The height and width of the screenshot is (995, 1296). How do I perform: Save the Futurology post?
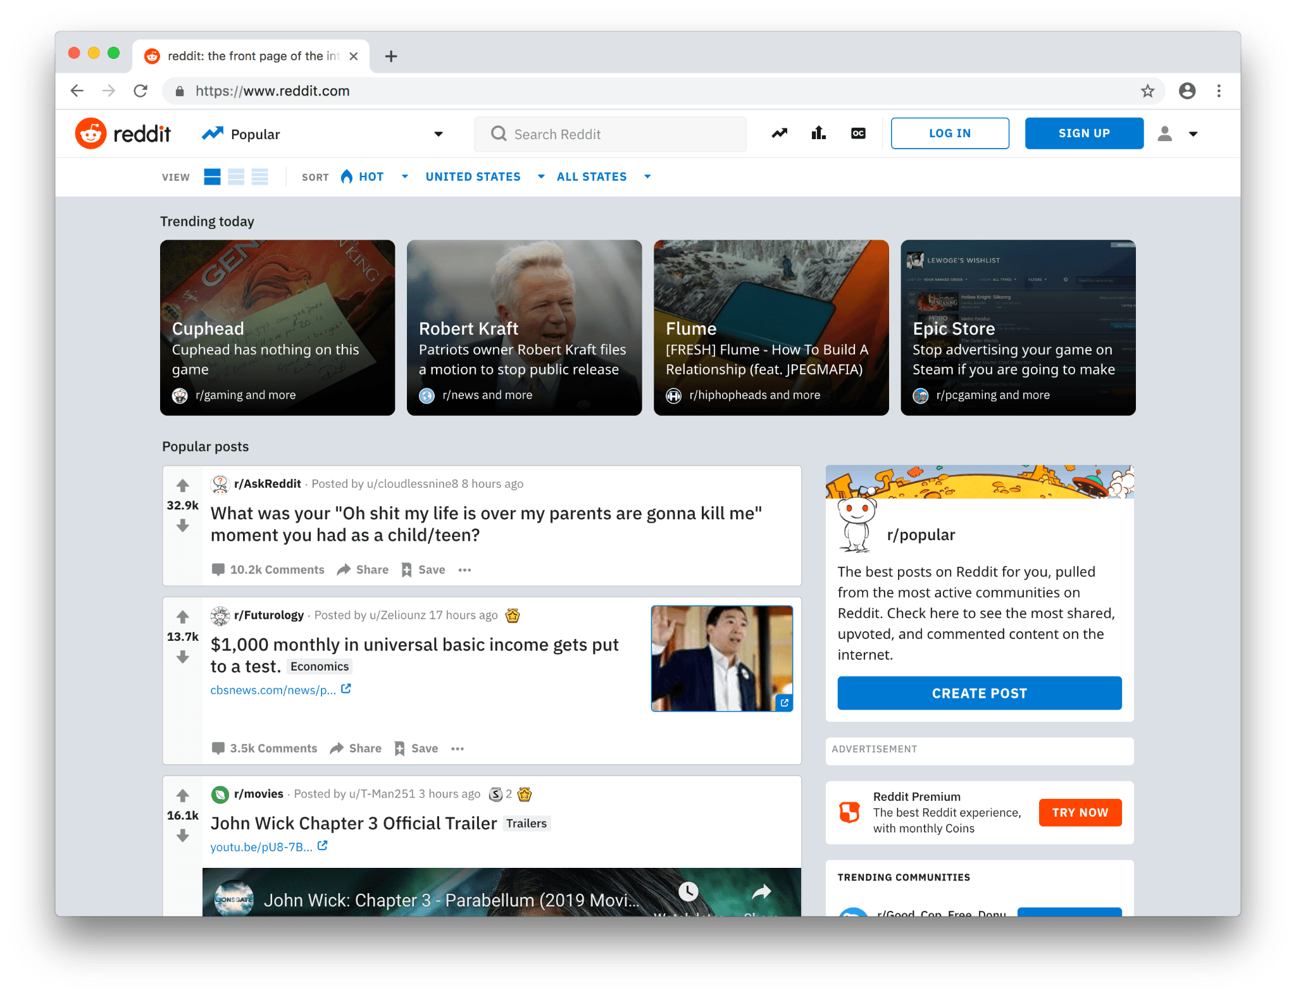click(416, 749)
